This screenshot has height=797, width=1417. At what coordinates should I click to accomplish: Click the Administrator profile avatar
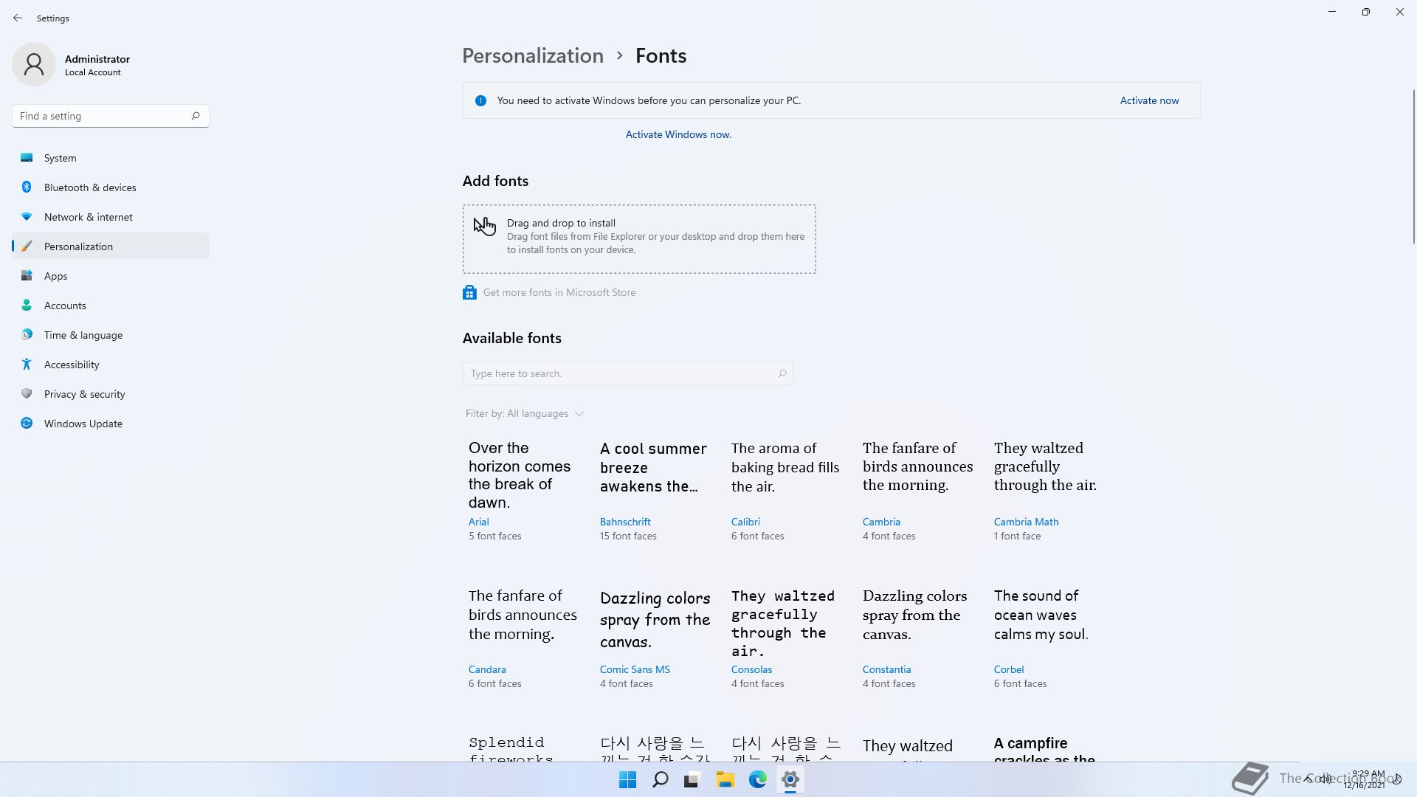coord(34,64)
